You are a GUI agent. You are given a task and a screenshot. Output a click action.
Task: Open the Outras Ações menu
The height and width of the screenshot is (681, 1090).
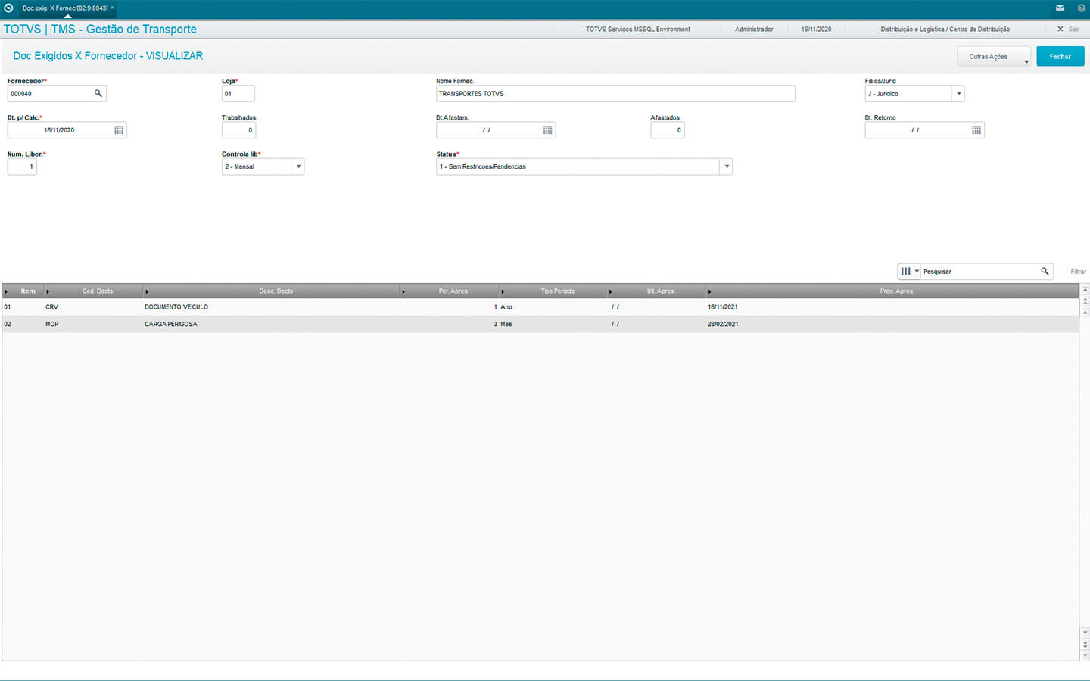point(993,57)
